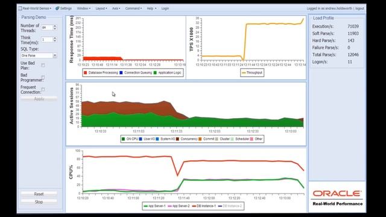Screen dimensions: 386x217
Task: Click the Think Time input field
Action: tap(47, 40)
